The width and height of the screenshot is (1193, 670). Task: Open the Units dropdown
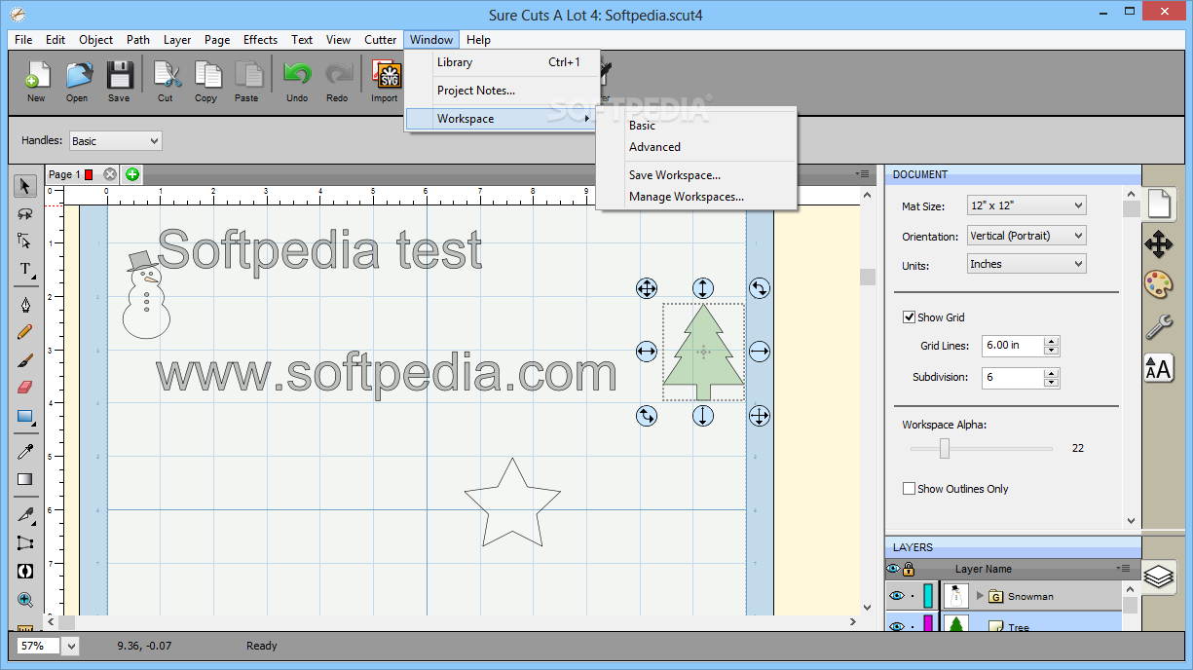pos(1026,264)
